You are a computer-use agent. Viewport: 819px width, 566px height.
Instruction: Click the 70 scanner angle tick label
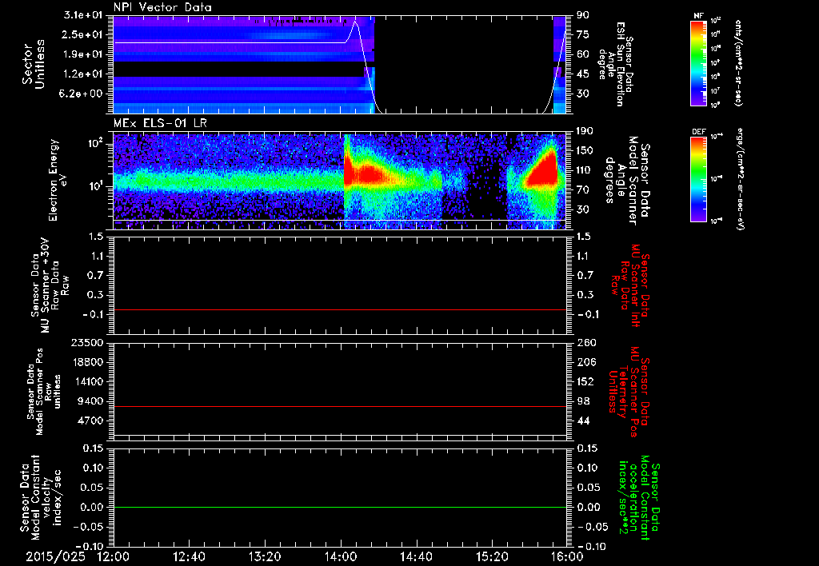pos(583,190)
